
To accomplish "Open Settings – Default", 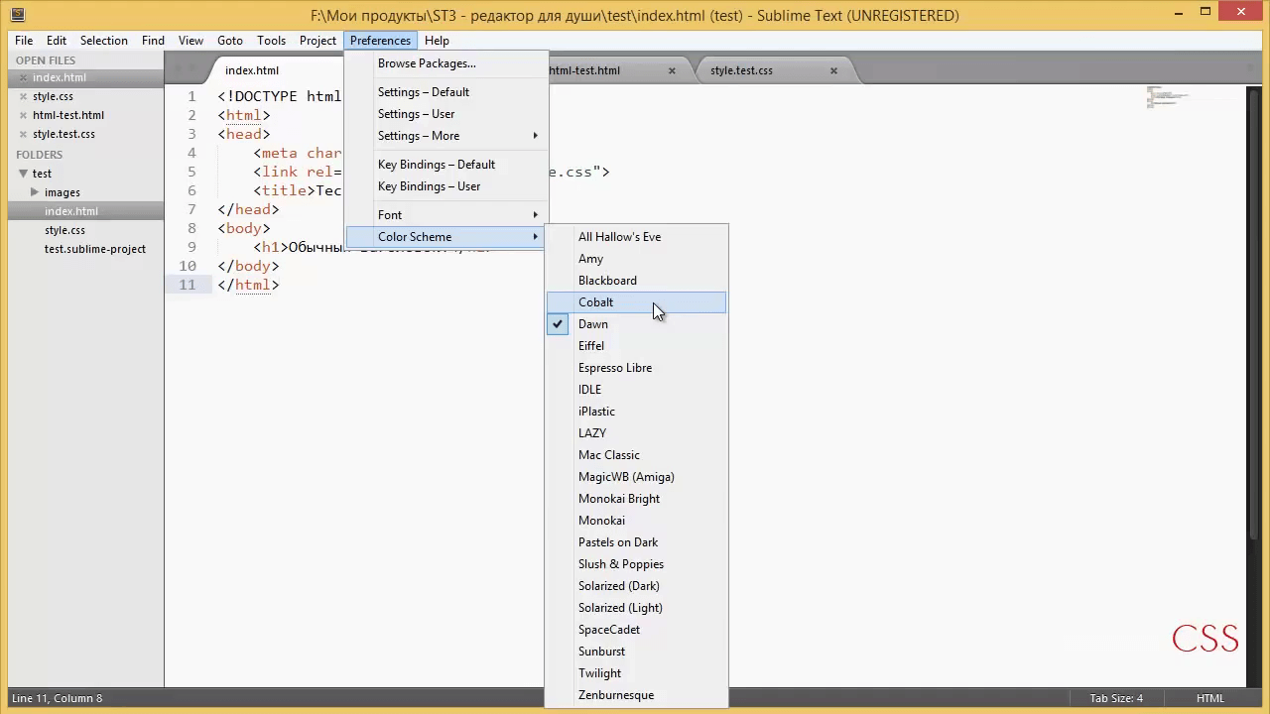I will (x=446, y=92).
